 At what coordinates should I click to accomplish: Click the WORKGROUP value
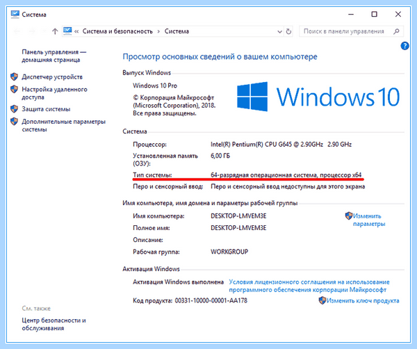coord(229,252)
